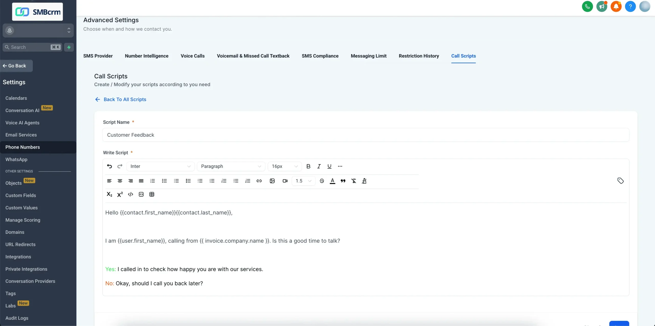This screenshot has width=655, height=326.
Task: Insert an image into the script
Action: (x=272, y=181)
